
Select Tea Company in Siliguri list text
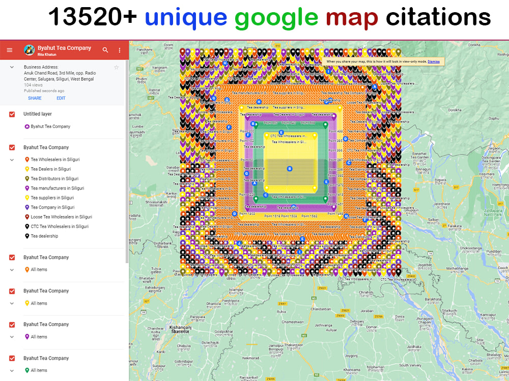tap(52, 207)
